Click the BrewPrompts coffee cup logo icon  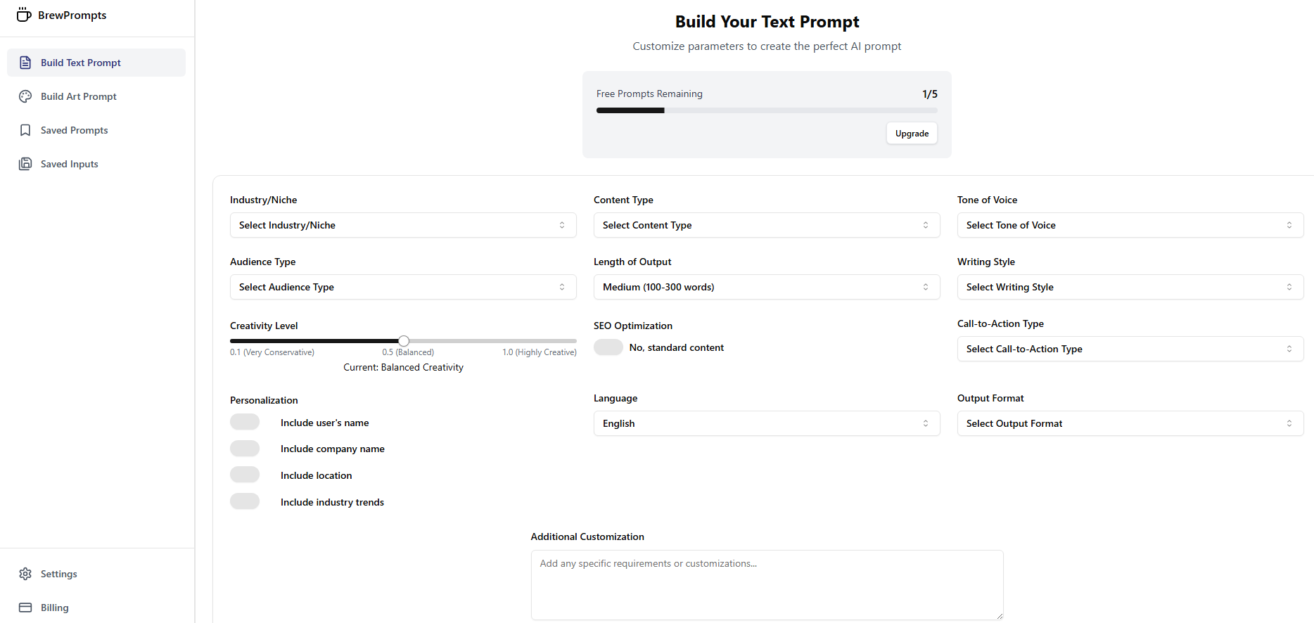[24, 15]
